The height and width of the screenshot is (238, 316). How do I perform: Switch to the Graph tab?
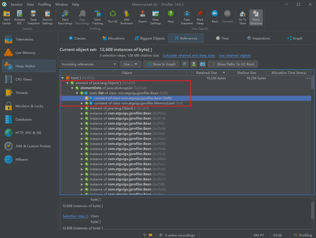[295, 38]
